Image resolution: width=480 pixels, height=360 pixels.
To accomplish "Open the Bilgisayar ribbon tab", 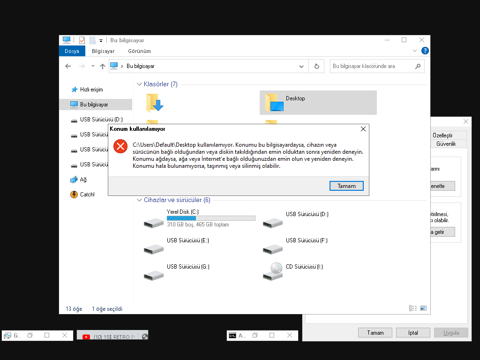I will (x=103, y=51).
